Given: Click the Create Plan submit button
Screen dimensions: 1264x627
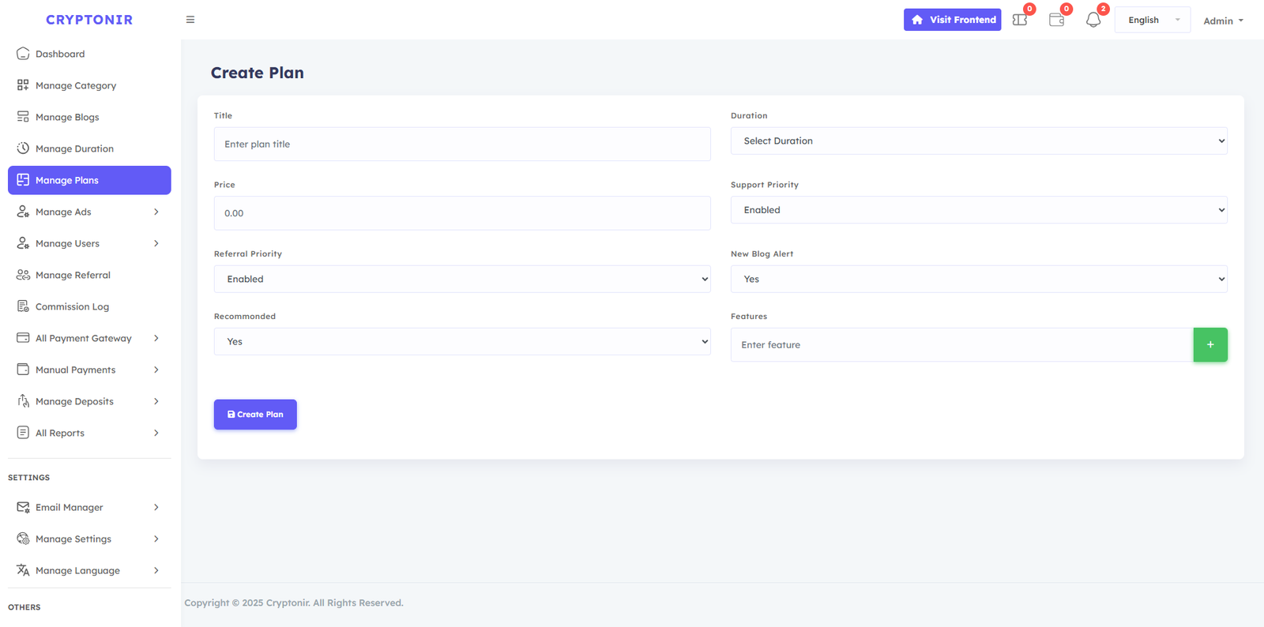Looking at the screenshot, I should tap(255, 415).
